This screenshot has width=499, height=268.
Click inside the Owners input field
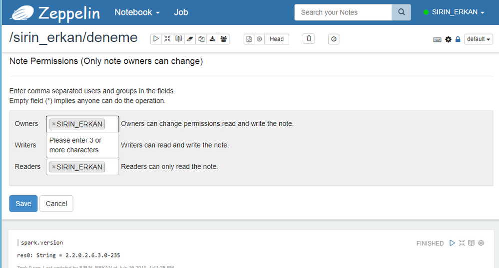pos(82,124)
